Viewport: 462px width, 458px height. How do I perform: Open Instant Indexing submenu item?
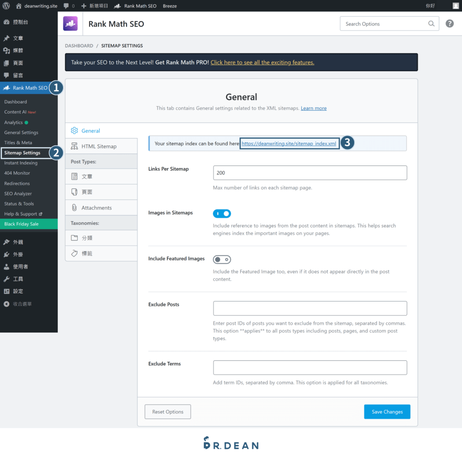click(21, 163)
